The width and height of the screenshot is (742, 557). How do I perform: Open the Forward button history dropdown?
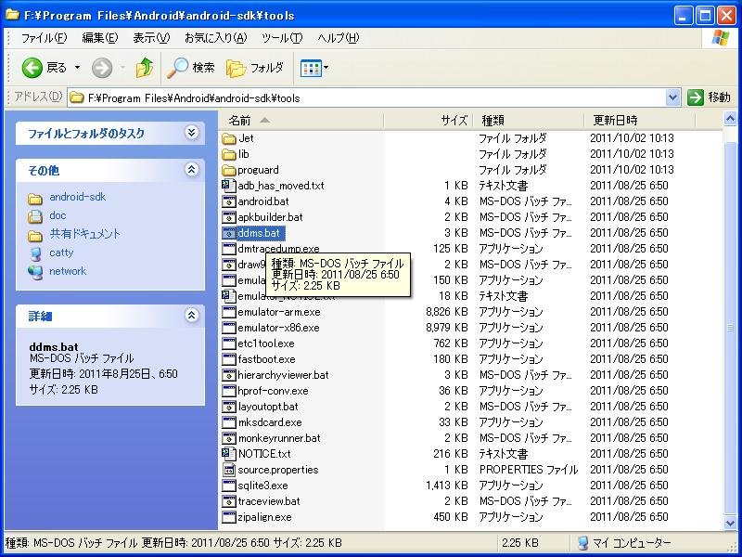pyautogui.click(x=123, y=68)
